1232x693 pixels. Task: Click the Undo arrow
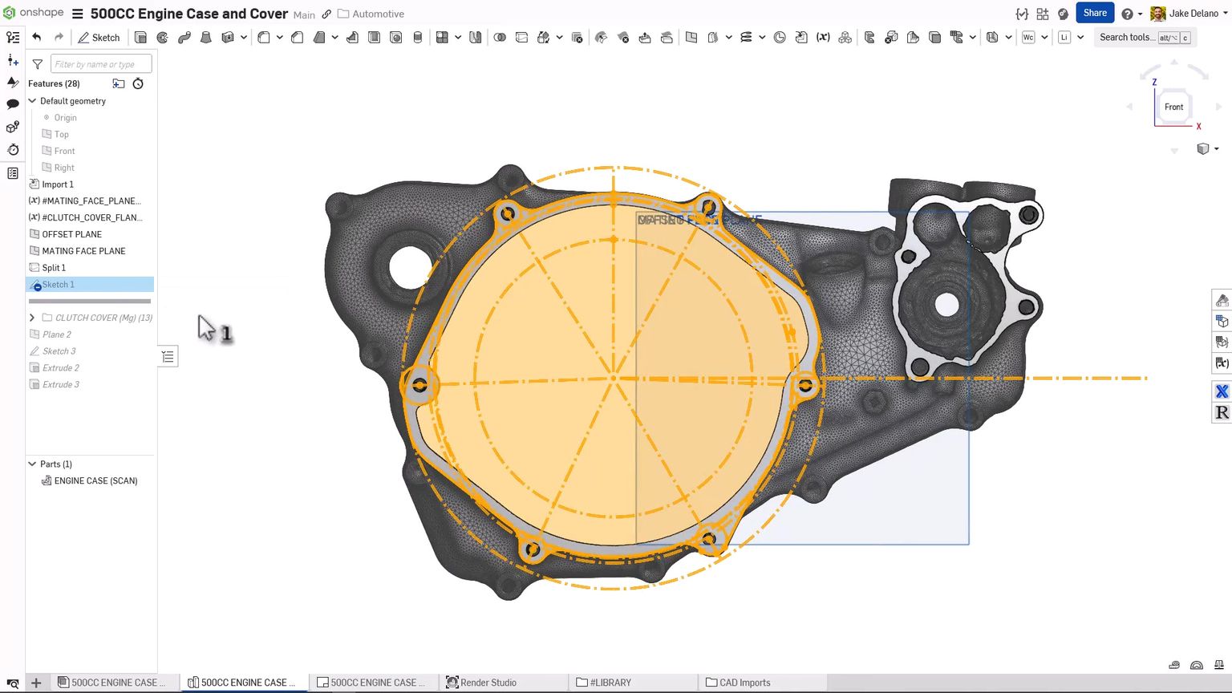[37, 36]
